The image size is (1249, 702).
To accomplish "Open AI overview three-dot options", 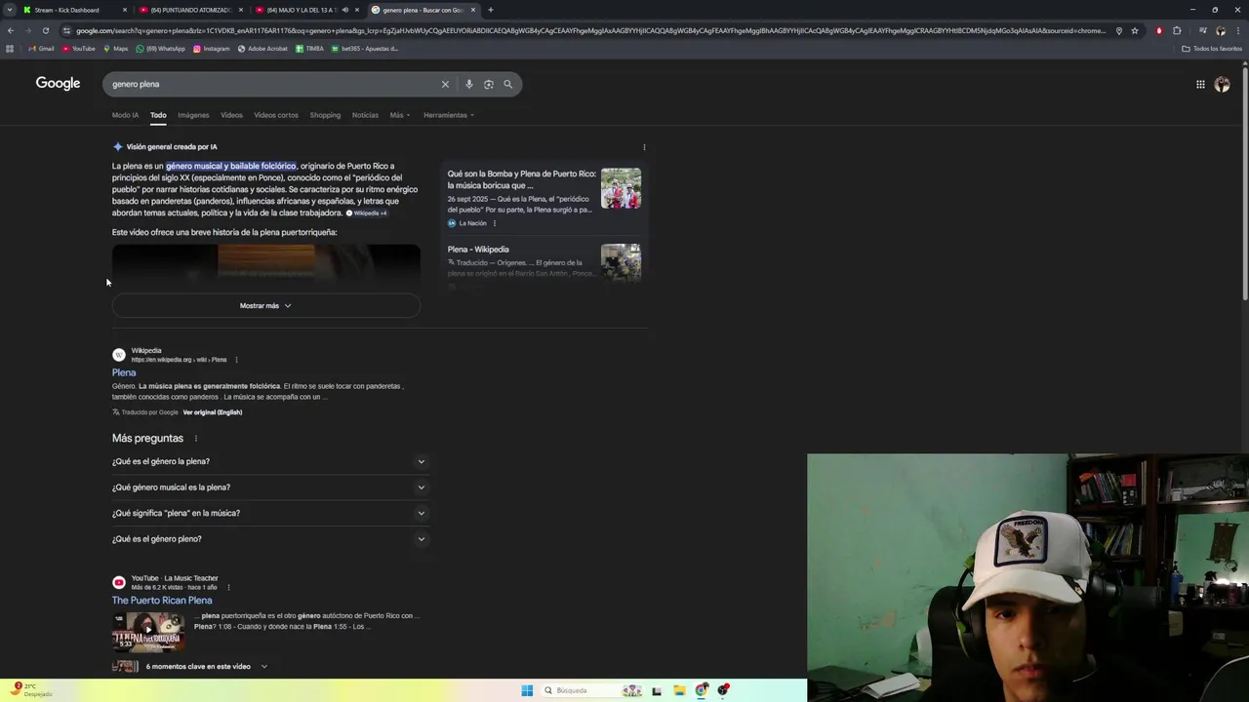I will click(x=644, y=147).
